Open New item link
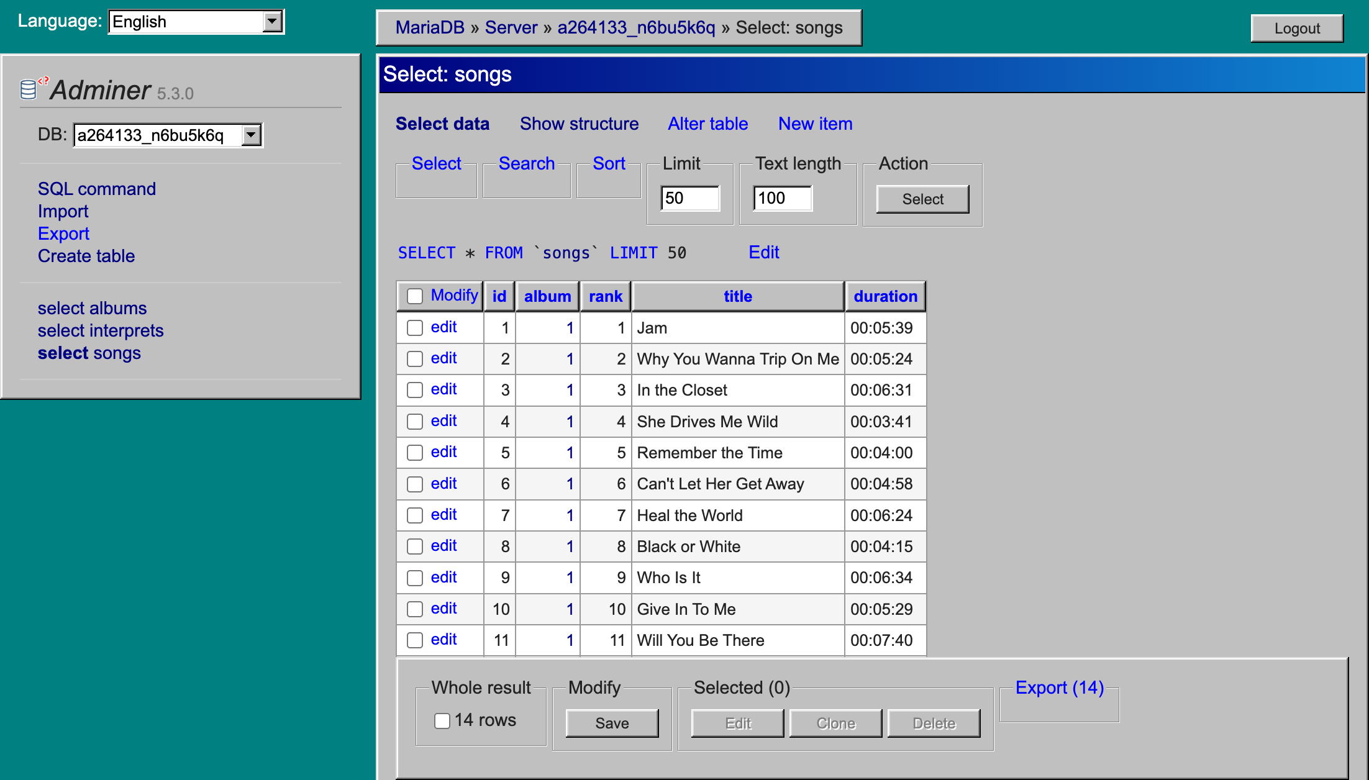 [815, 124]
